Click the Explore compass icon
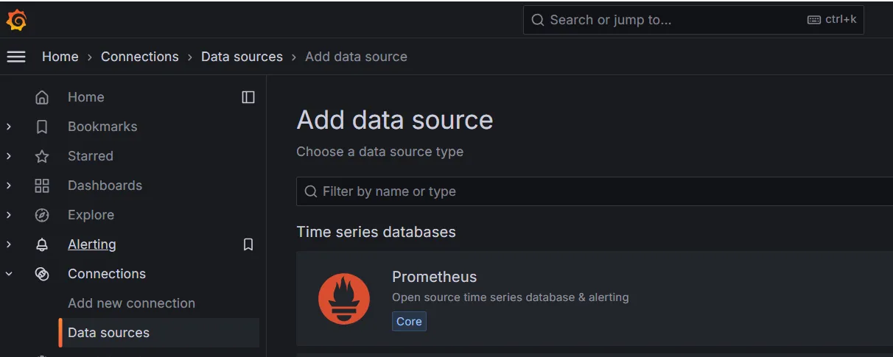Screen dimensions: 893x357 pos(42,215)
